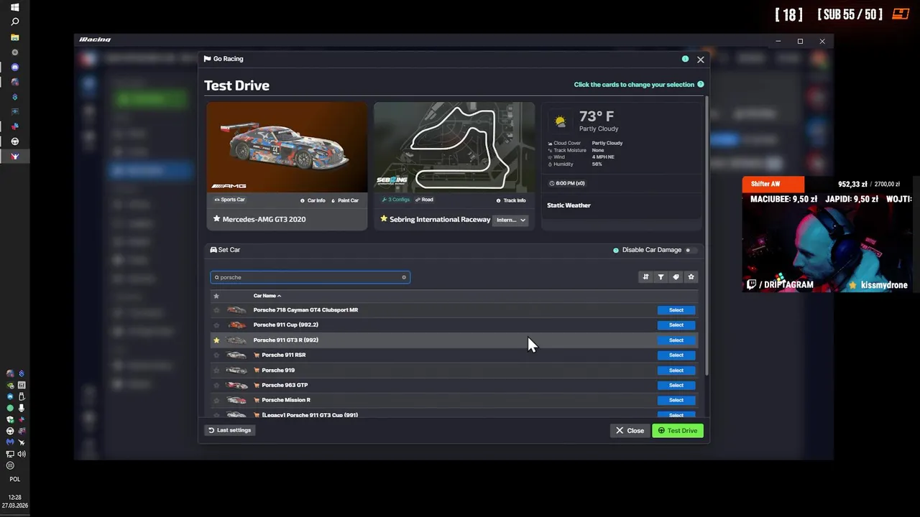920x517 pixels.
Task: Start the Test Drive
Action: 678,431
